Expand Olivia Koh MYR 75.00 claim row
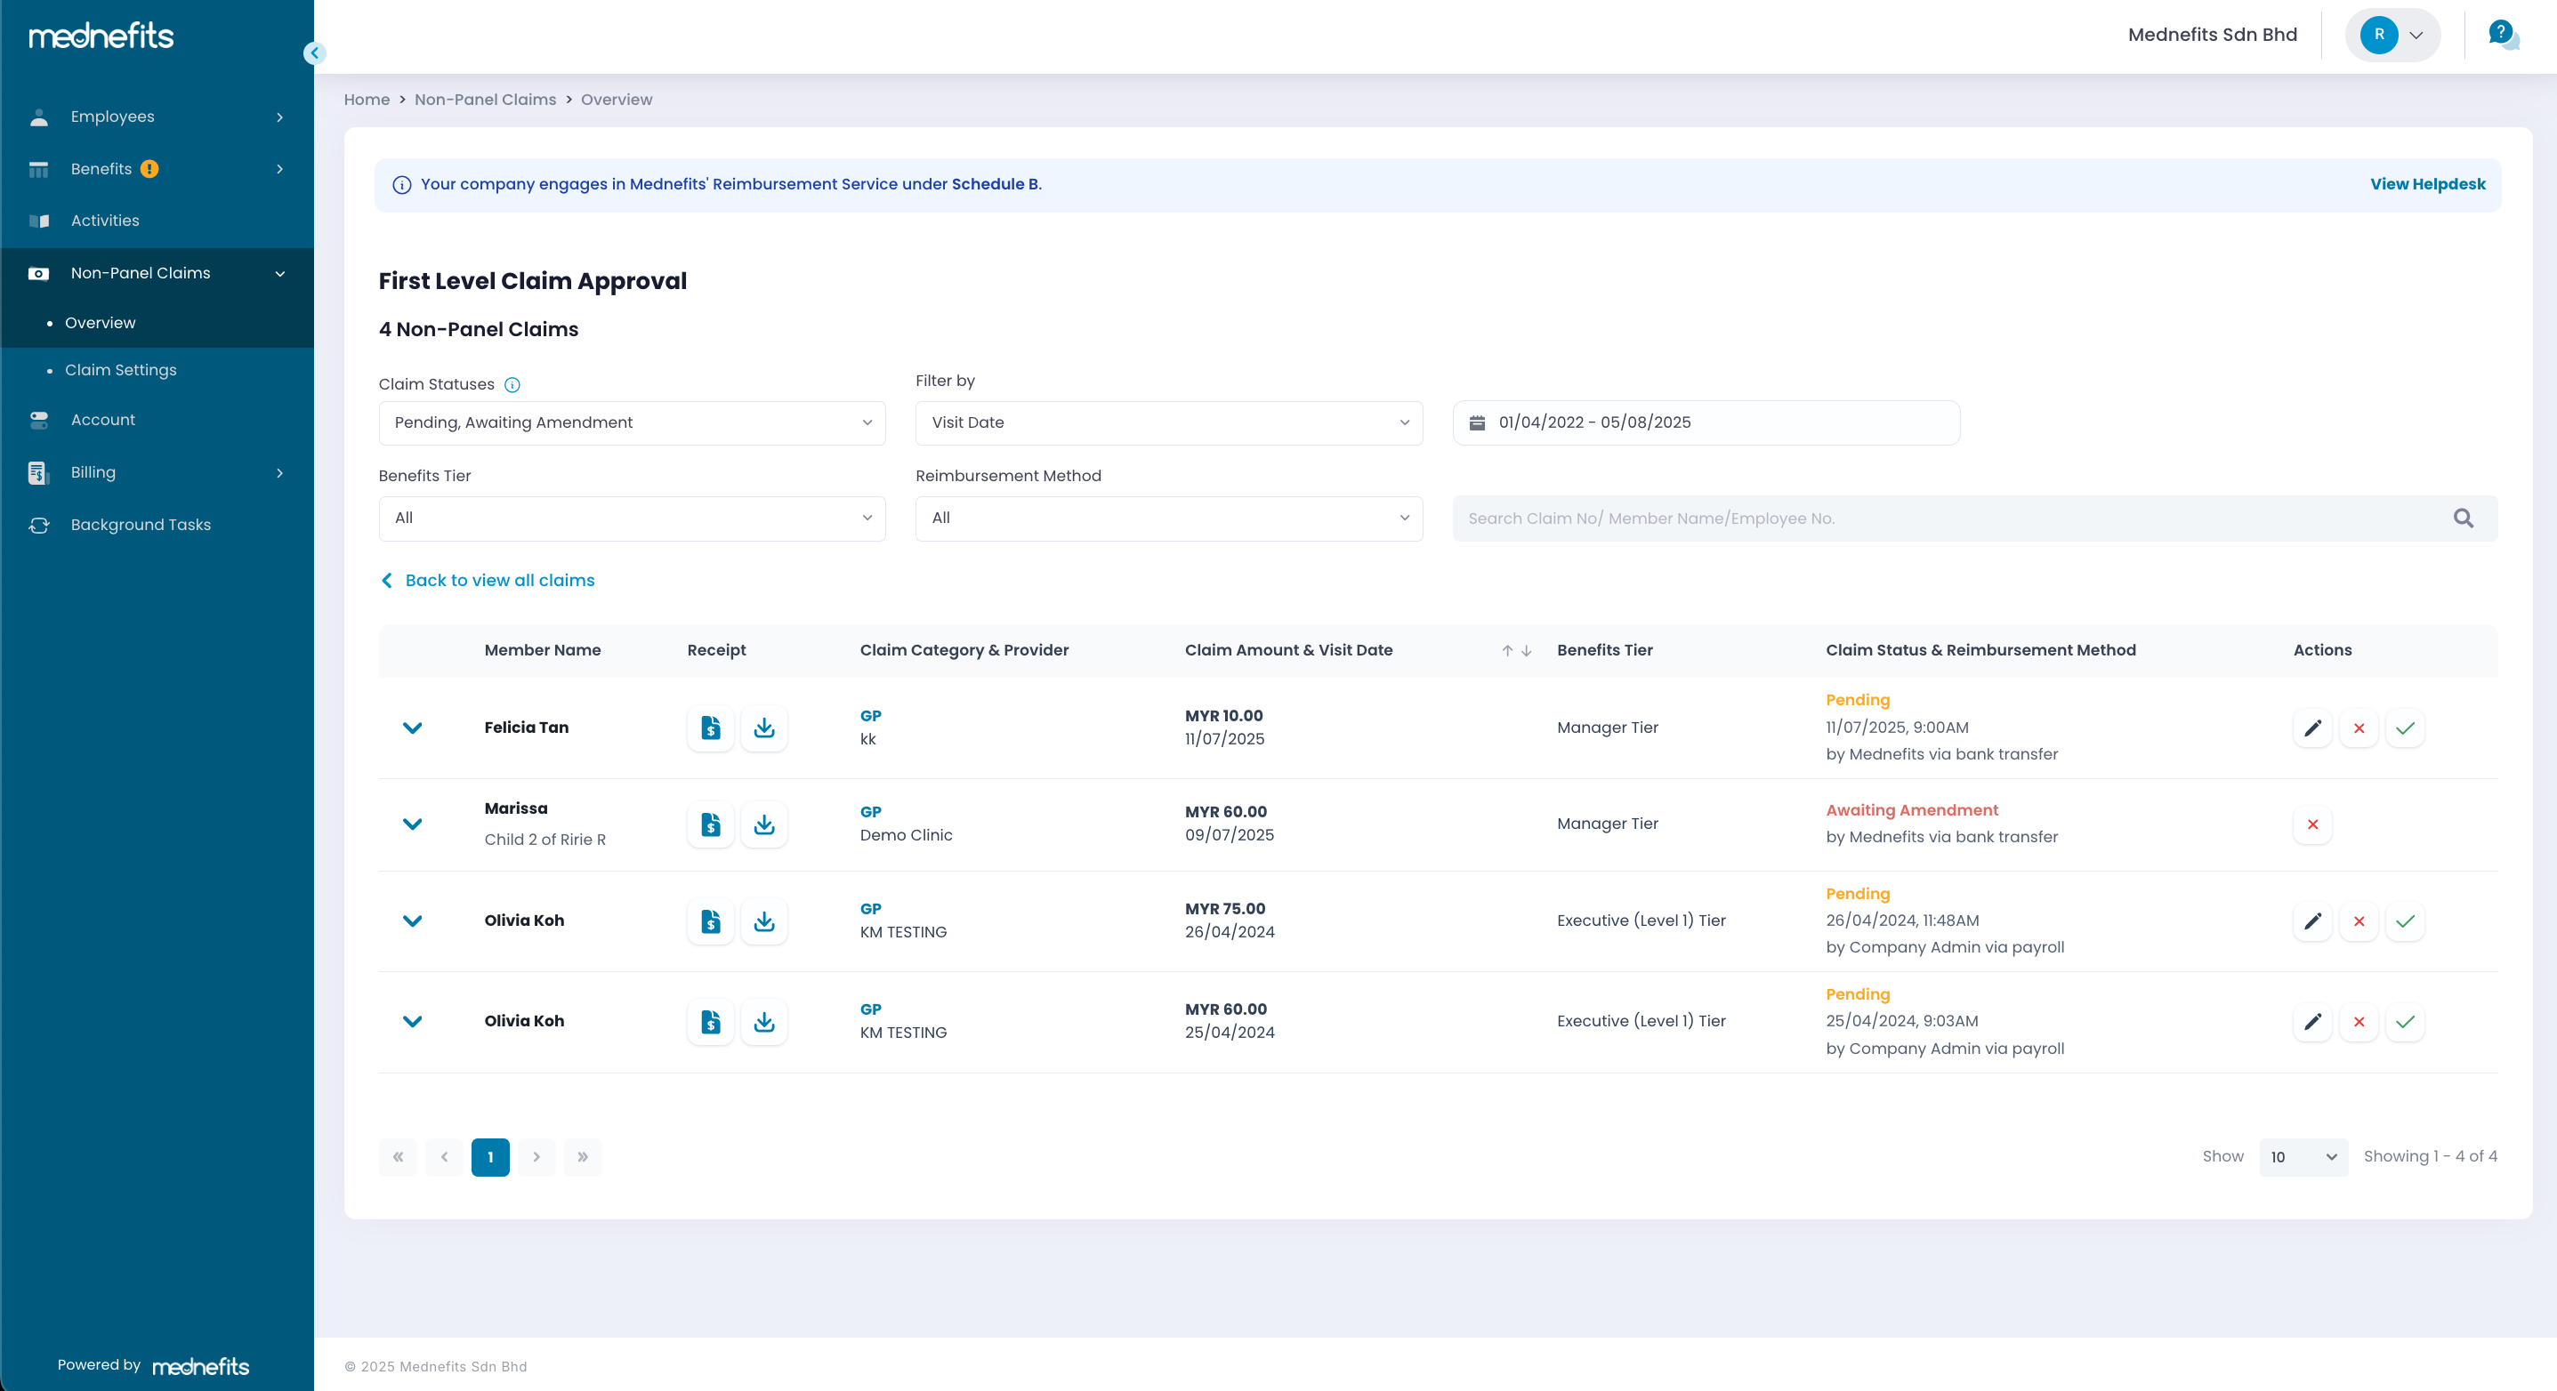 click(413, 921)
